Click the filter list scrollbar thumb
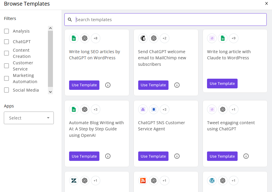Screen dimensions: 272x192 pos(51,59)
